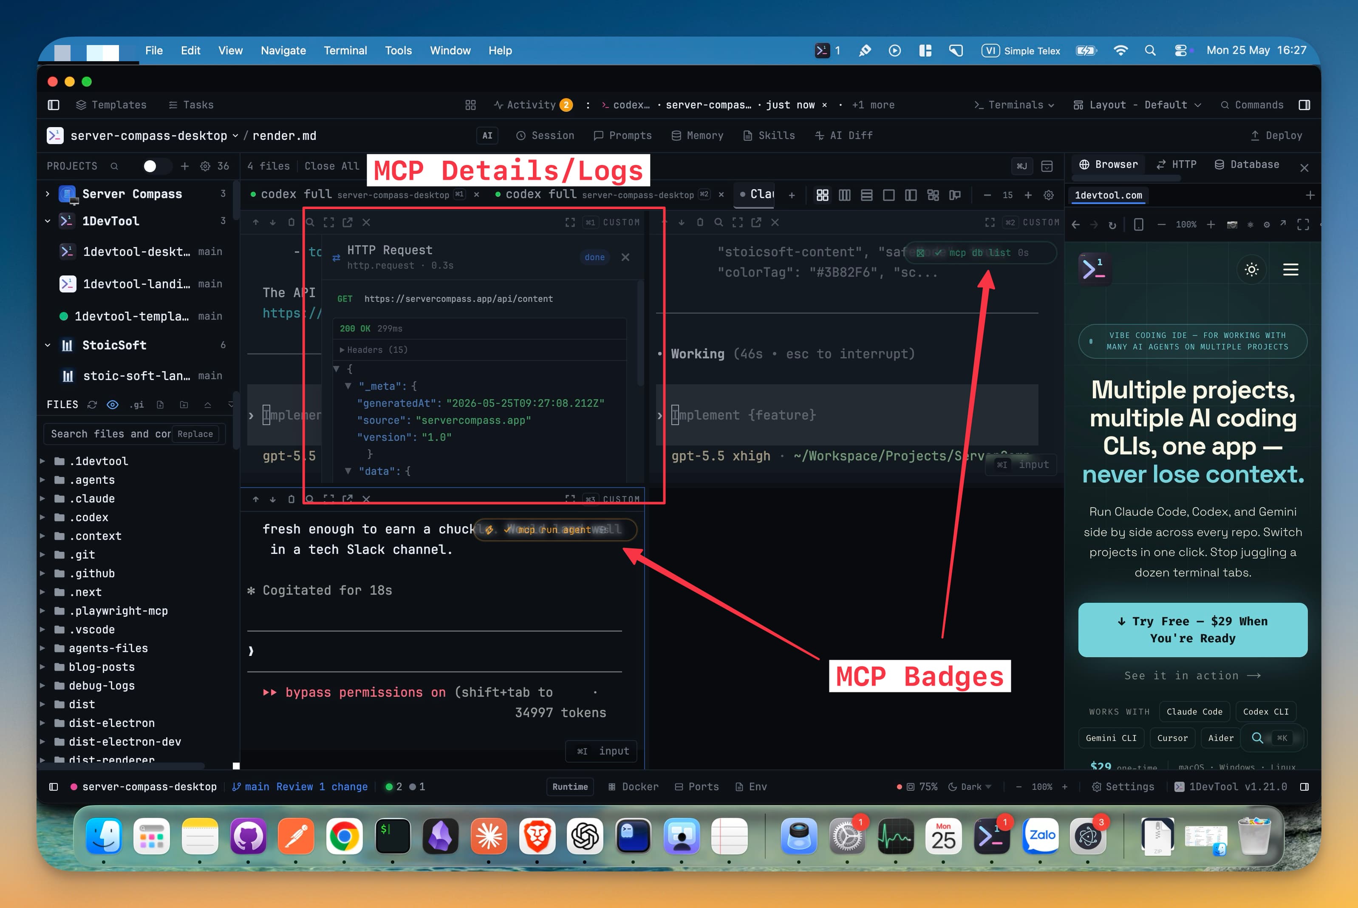Toggle the status bar left sidebar icon
Image resolution: width=1358 pixels, height=908 pixels.
pyautogui.click(x=53, y=787)
